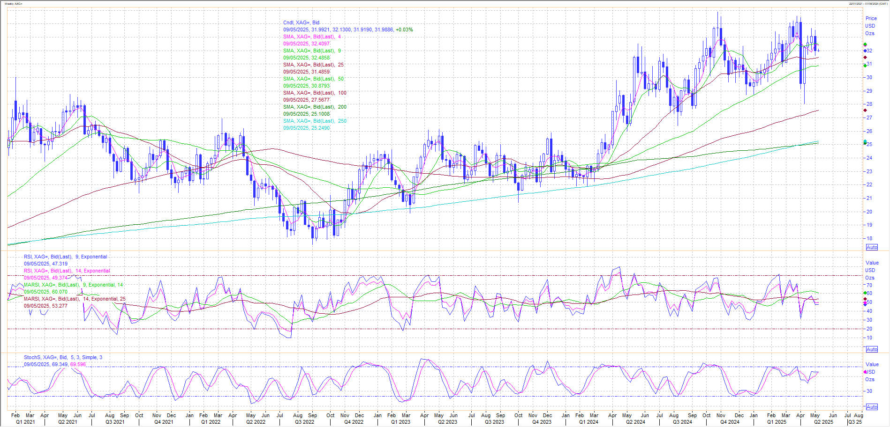Select the dark red SMA 100 marker near 27.5
This screenshot has width=890, height=427.
click(865, 110)
